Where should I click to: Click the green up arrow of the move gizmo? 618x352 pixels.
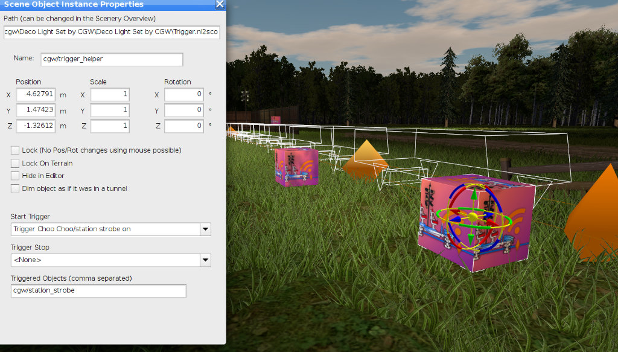pos(473,195)
